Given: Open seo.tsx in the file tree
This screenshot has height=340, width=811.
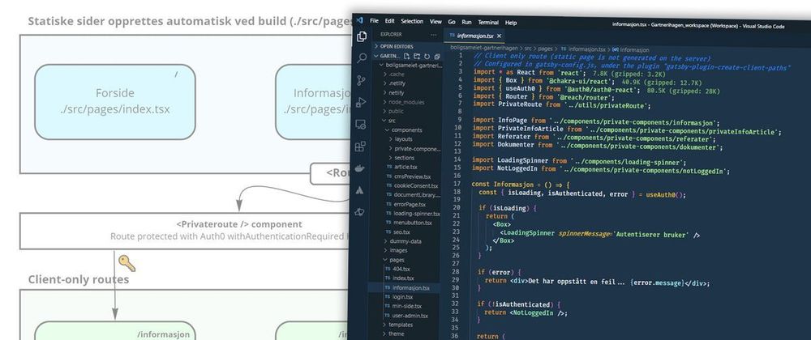Looking at the screenshot, I should point(397,232).
